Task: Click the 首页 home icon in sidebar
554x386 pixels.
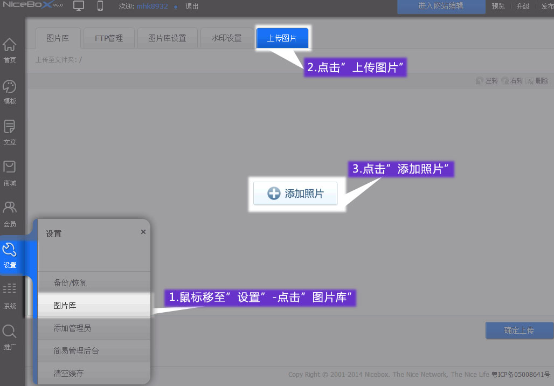Action: pyautogui.click(x=10, y=45)
